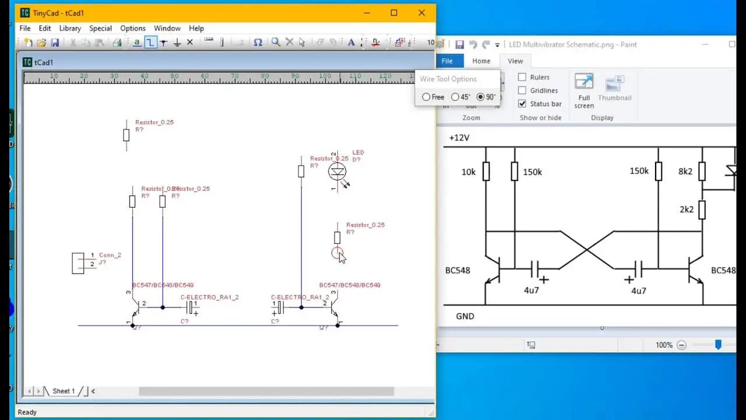Click the Ready text in TinyCAD status bar
746x420 pixels.
[27, 412]
